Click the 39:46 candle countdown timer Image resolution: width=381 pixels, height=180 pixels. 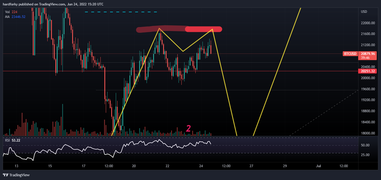pos(365,58)
